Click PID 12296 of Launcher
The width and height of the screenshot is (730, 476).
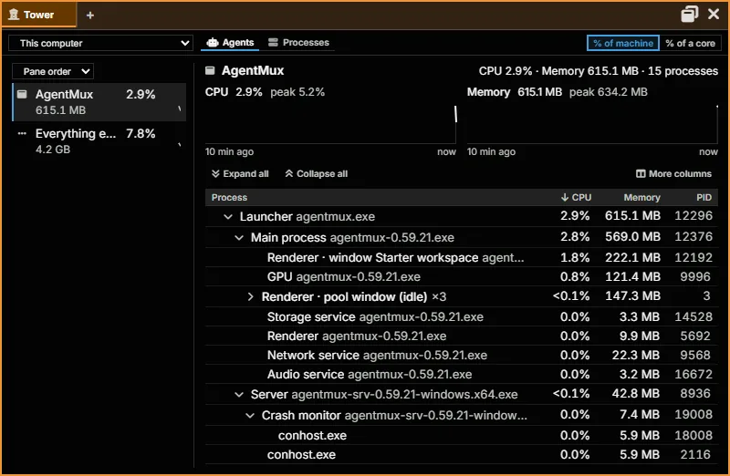pyautogui.click(x=693, y=216)
